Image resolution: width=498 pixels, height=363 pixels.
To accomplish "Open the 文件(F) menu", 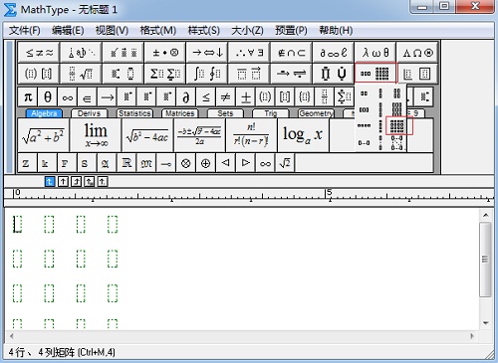I will pos(25,31).
